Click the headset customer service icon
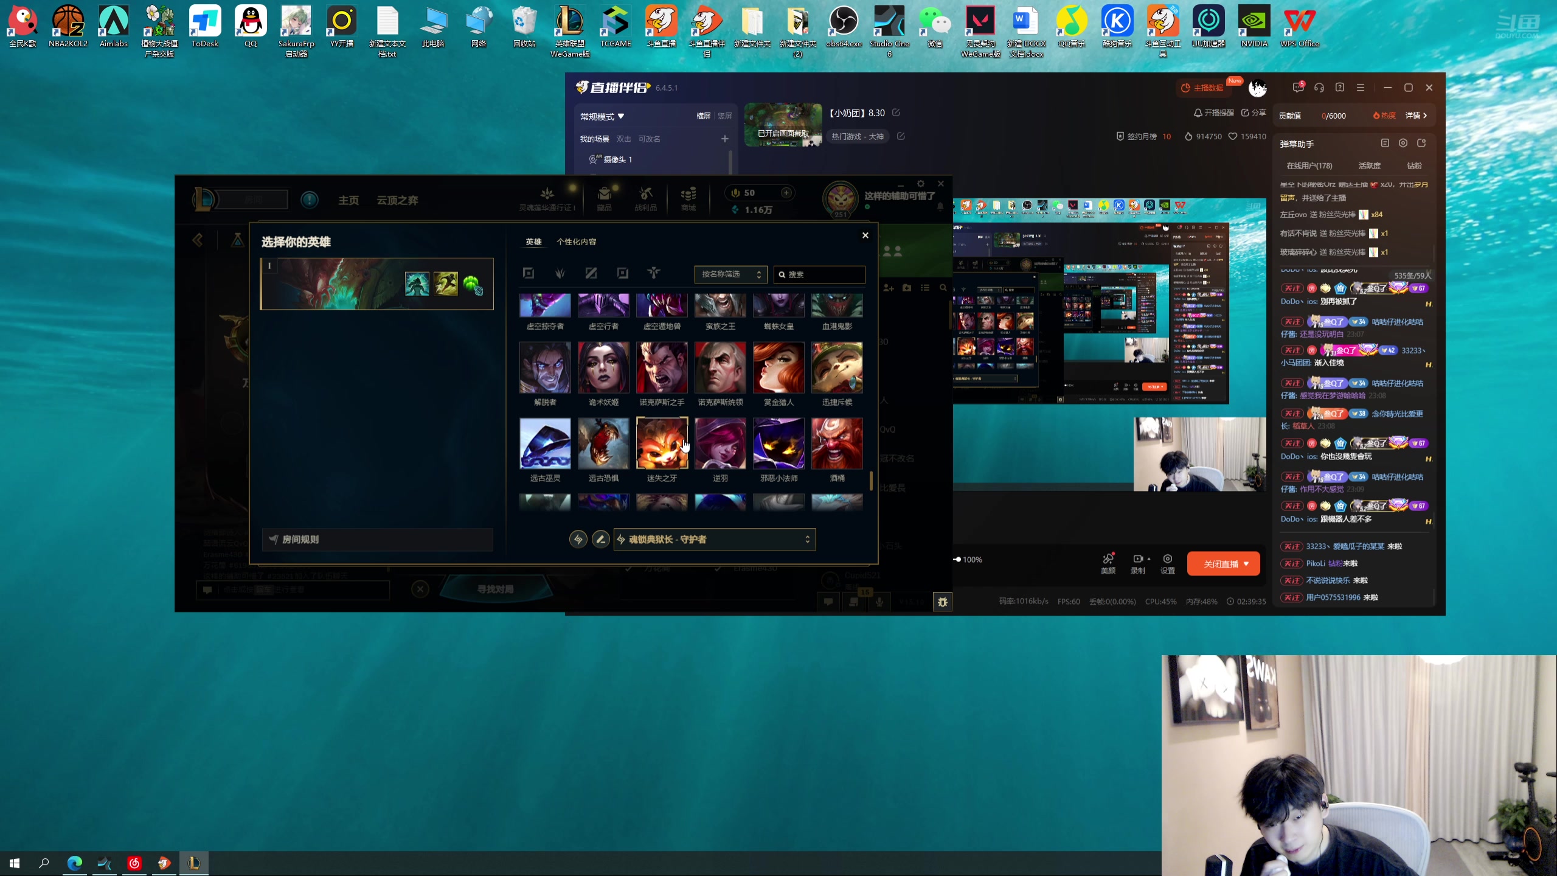Screen dimensions: 1557x876 [1319, 88]
